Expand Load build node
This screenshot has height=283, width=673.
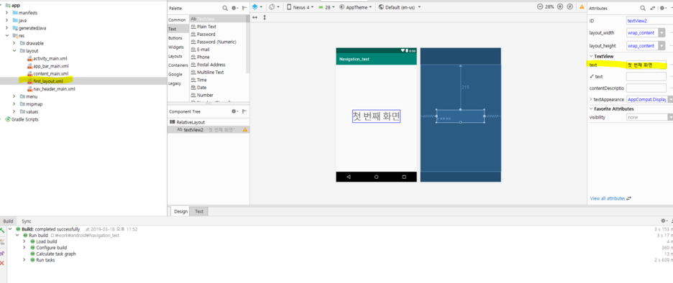tap(24, 241)
